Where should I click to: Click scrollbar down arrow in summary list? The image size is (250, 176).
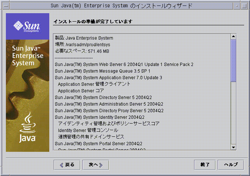click(x=233, y=147)
